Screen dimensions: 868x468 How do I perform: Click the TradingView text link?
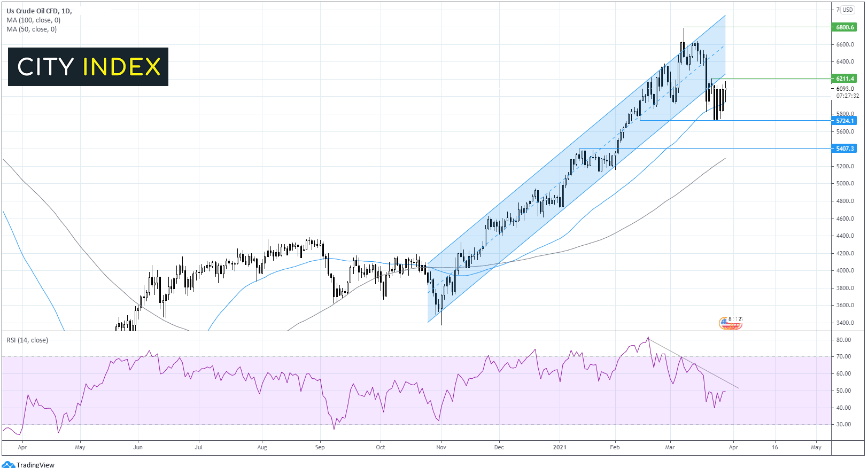tap(35, 464)
